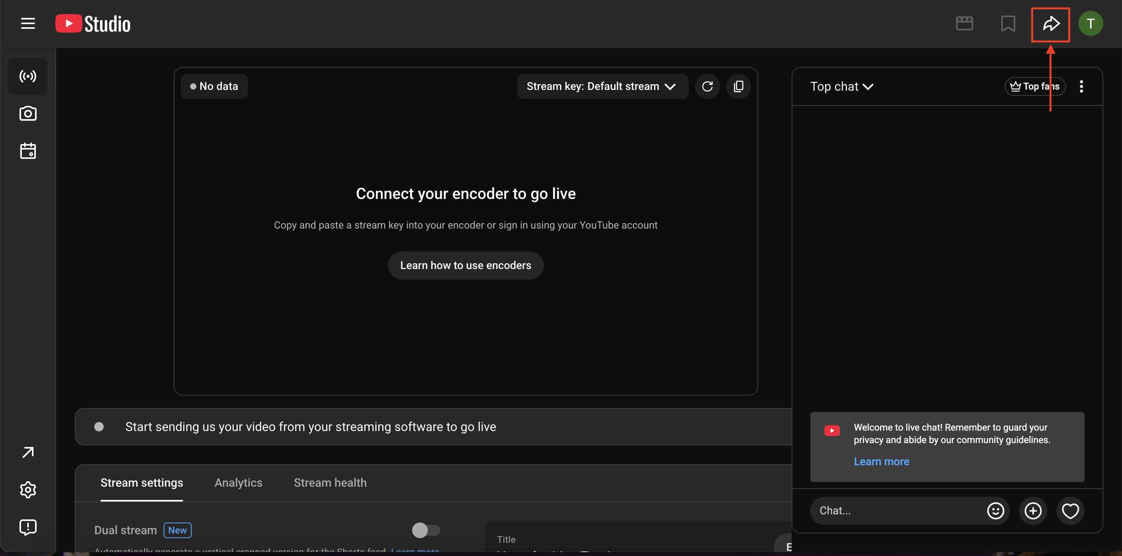Open the Webcam camera sidebar option
Screen dimensions: 1122x556
pos(28,114)
